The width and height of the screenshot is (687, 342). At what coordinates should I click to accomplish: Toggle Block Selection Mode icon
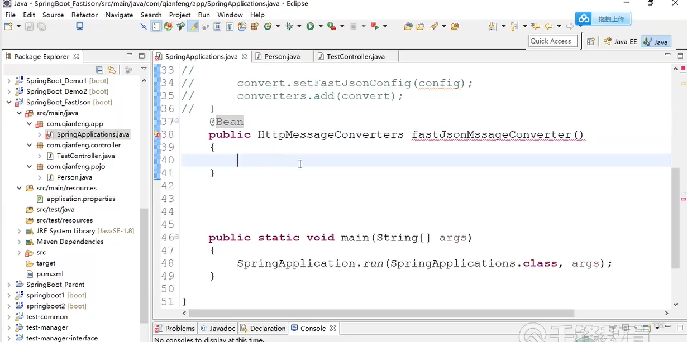(x=217, y=26)
